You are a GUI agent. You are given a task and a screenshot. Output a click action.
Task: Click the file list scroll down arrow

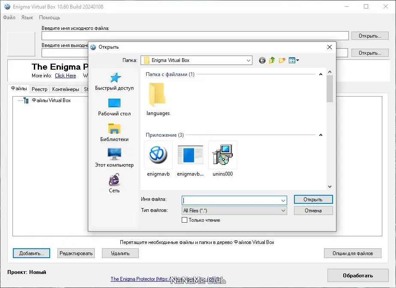pos(330,187)
